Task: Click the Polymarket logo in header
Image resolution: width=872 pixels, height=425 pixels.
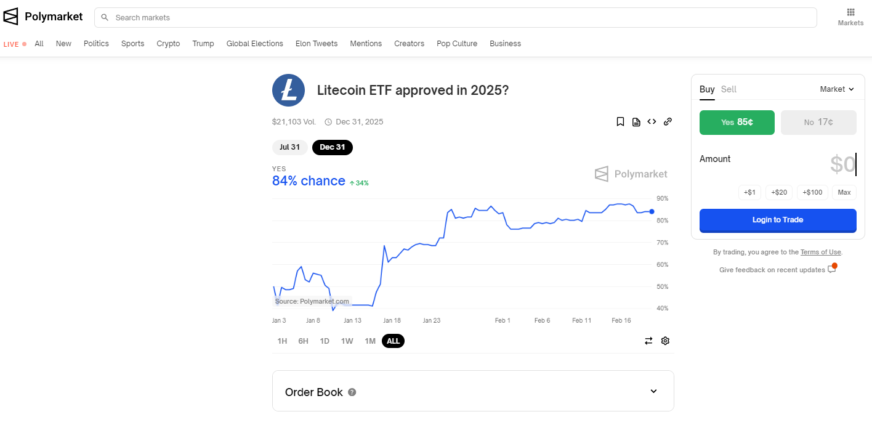Action: (43, 17)
